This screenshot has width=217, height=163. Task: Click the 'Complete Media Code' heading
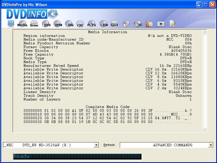(107, 107)
